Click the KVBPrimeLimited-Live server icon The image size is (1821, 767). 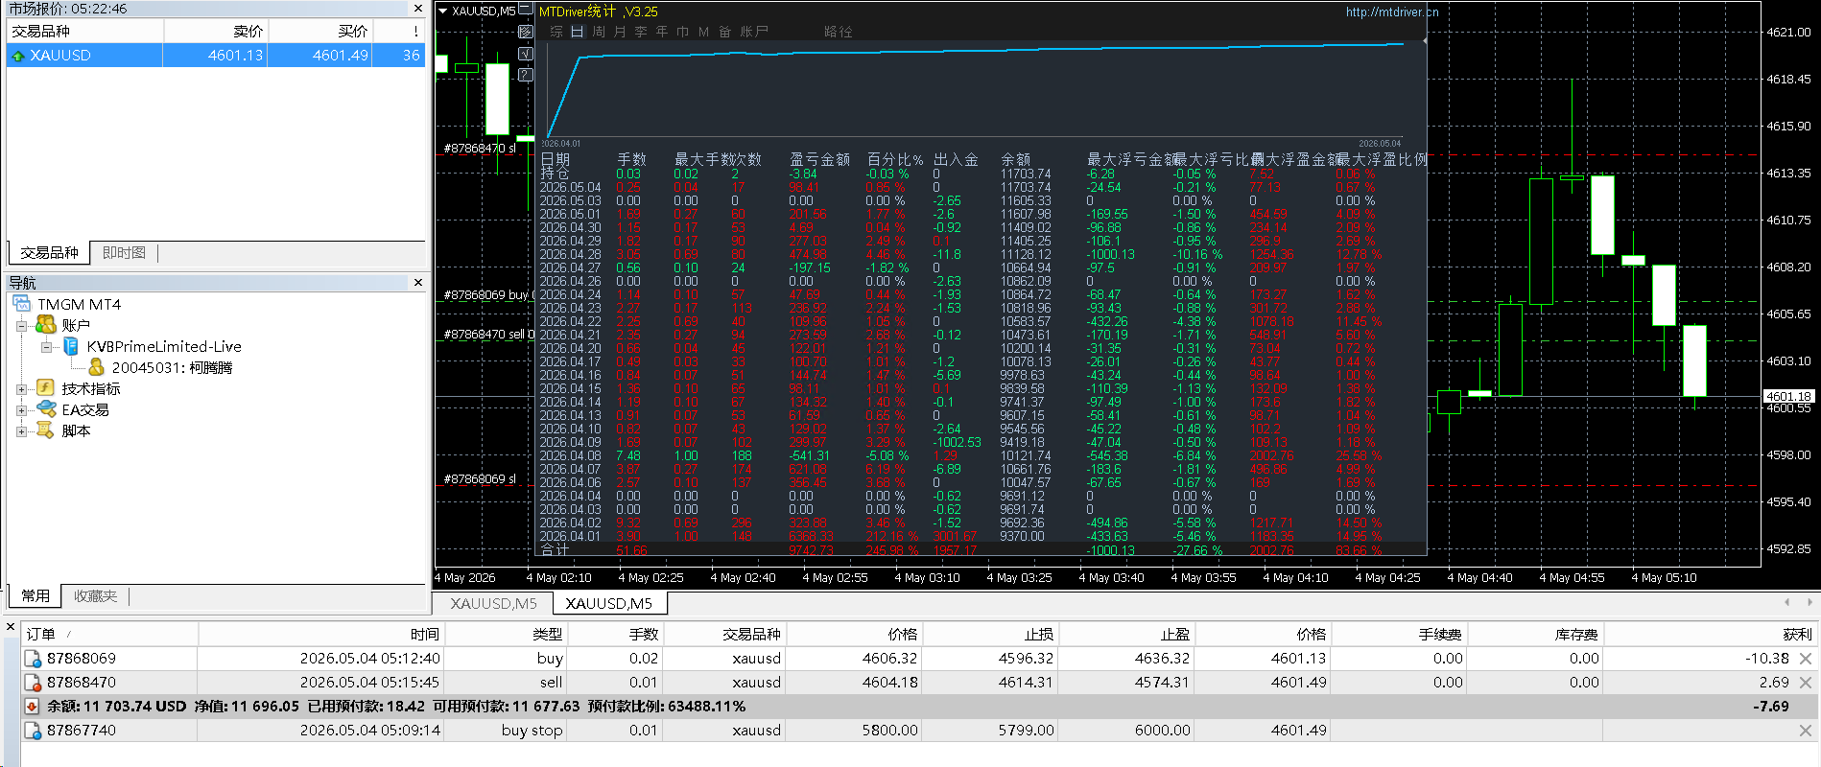71,346
